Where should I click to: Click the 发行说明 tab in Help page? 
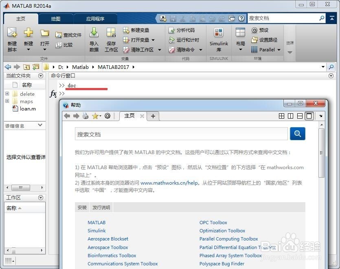(x=101, y=207)
